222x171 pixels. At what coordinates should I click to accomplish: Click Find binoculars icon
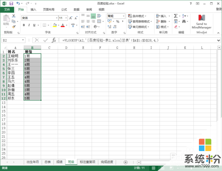tap(184, 22)
